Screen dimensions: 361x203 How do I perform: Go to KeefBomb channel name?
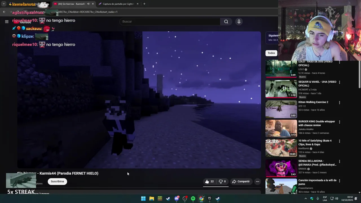pos(304,149)
